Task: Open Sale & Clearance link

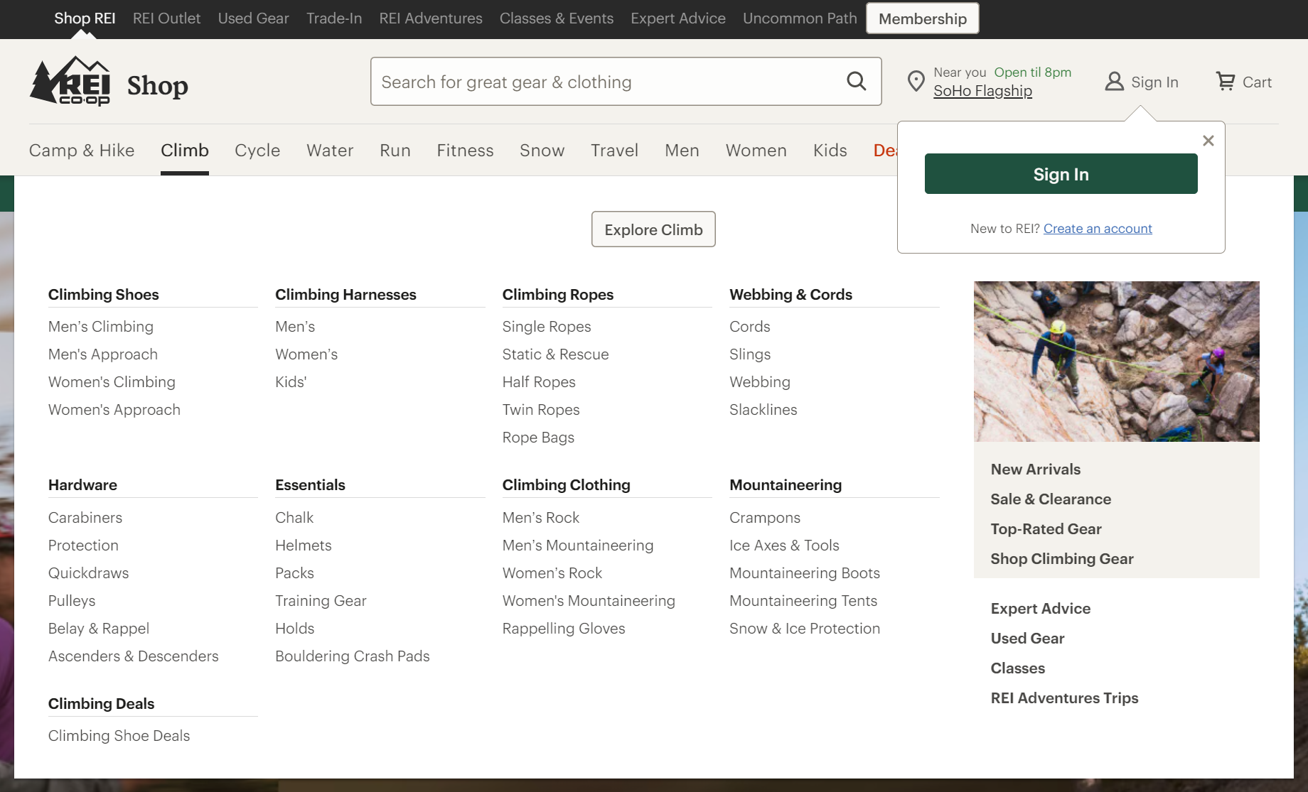Action: [1051, 499]
